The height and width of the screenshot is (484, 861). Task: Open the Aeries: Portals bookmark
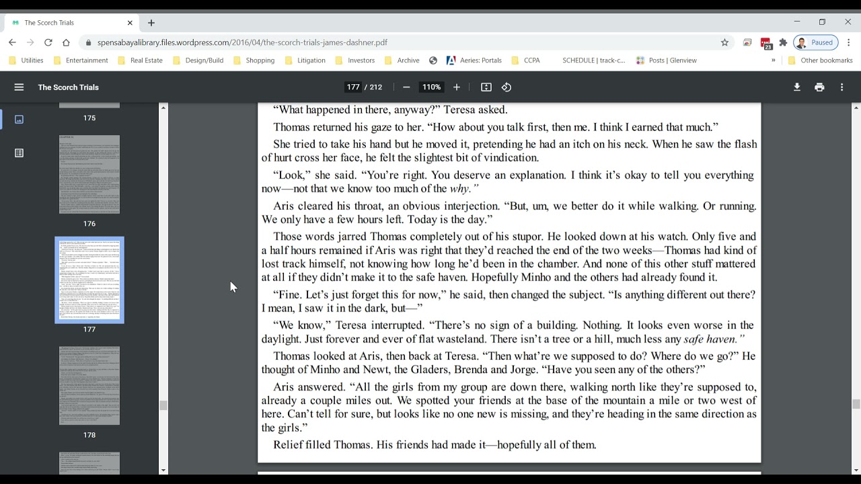coord(474,61)
